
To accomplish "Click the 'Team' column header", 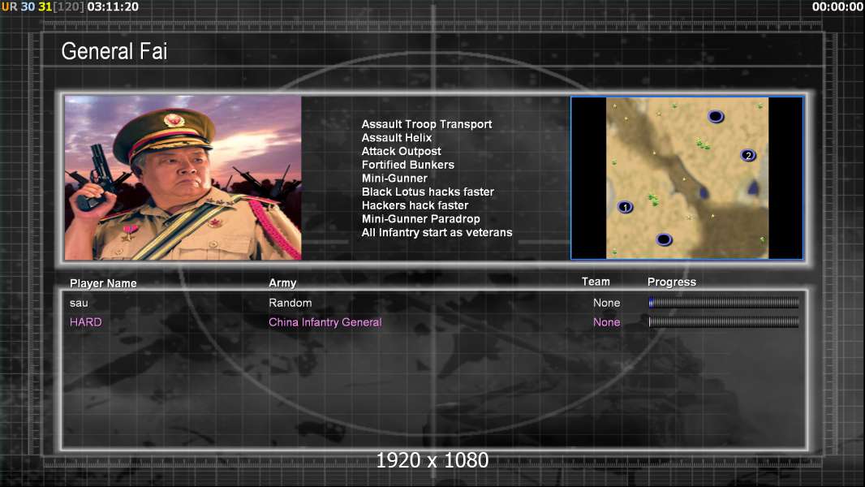I will point(596,282).
